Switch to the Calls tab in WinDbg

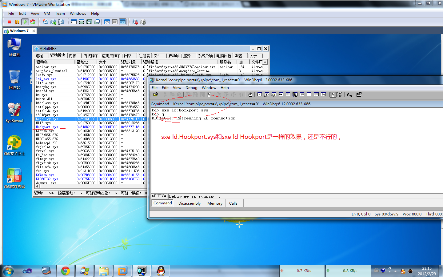click(x=233, y=203)
